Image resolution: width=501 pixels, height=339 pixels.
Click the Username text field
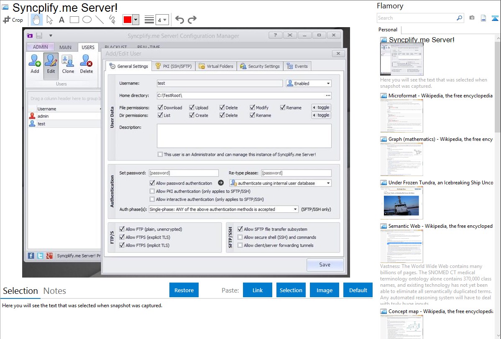(220, 84)
